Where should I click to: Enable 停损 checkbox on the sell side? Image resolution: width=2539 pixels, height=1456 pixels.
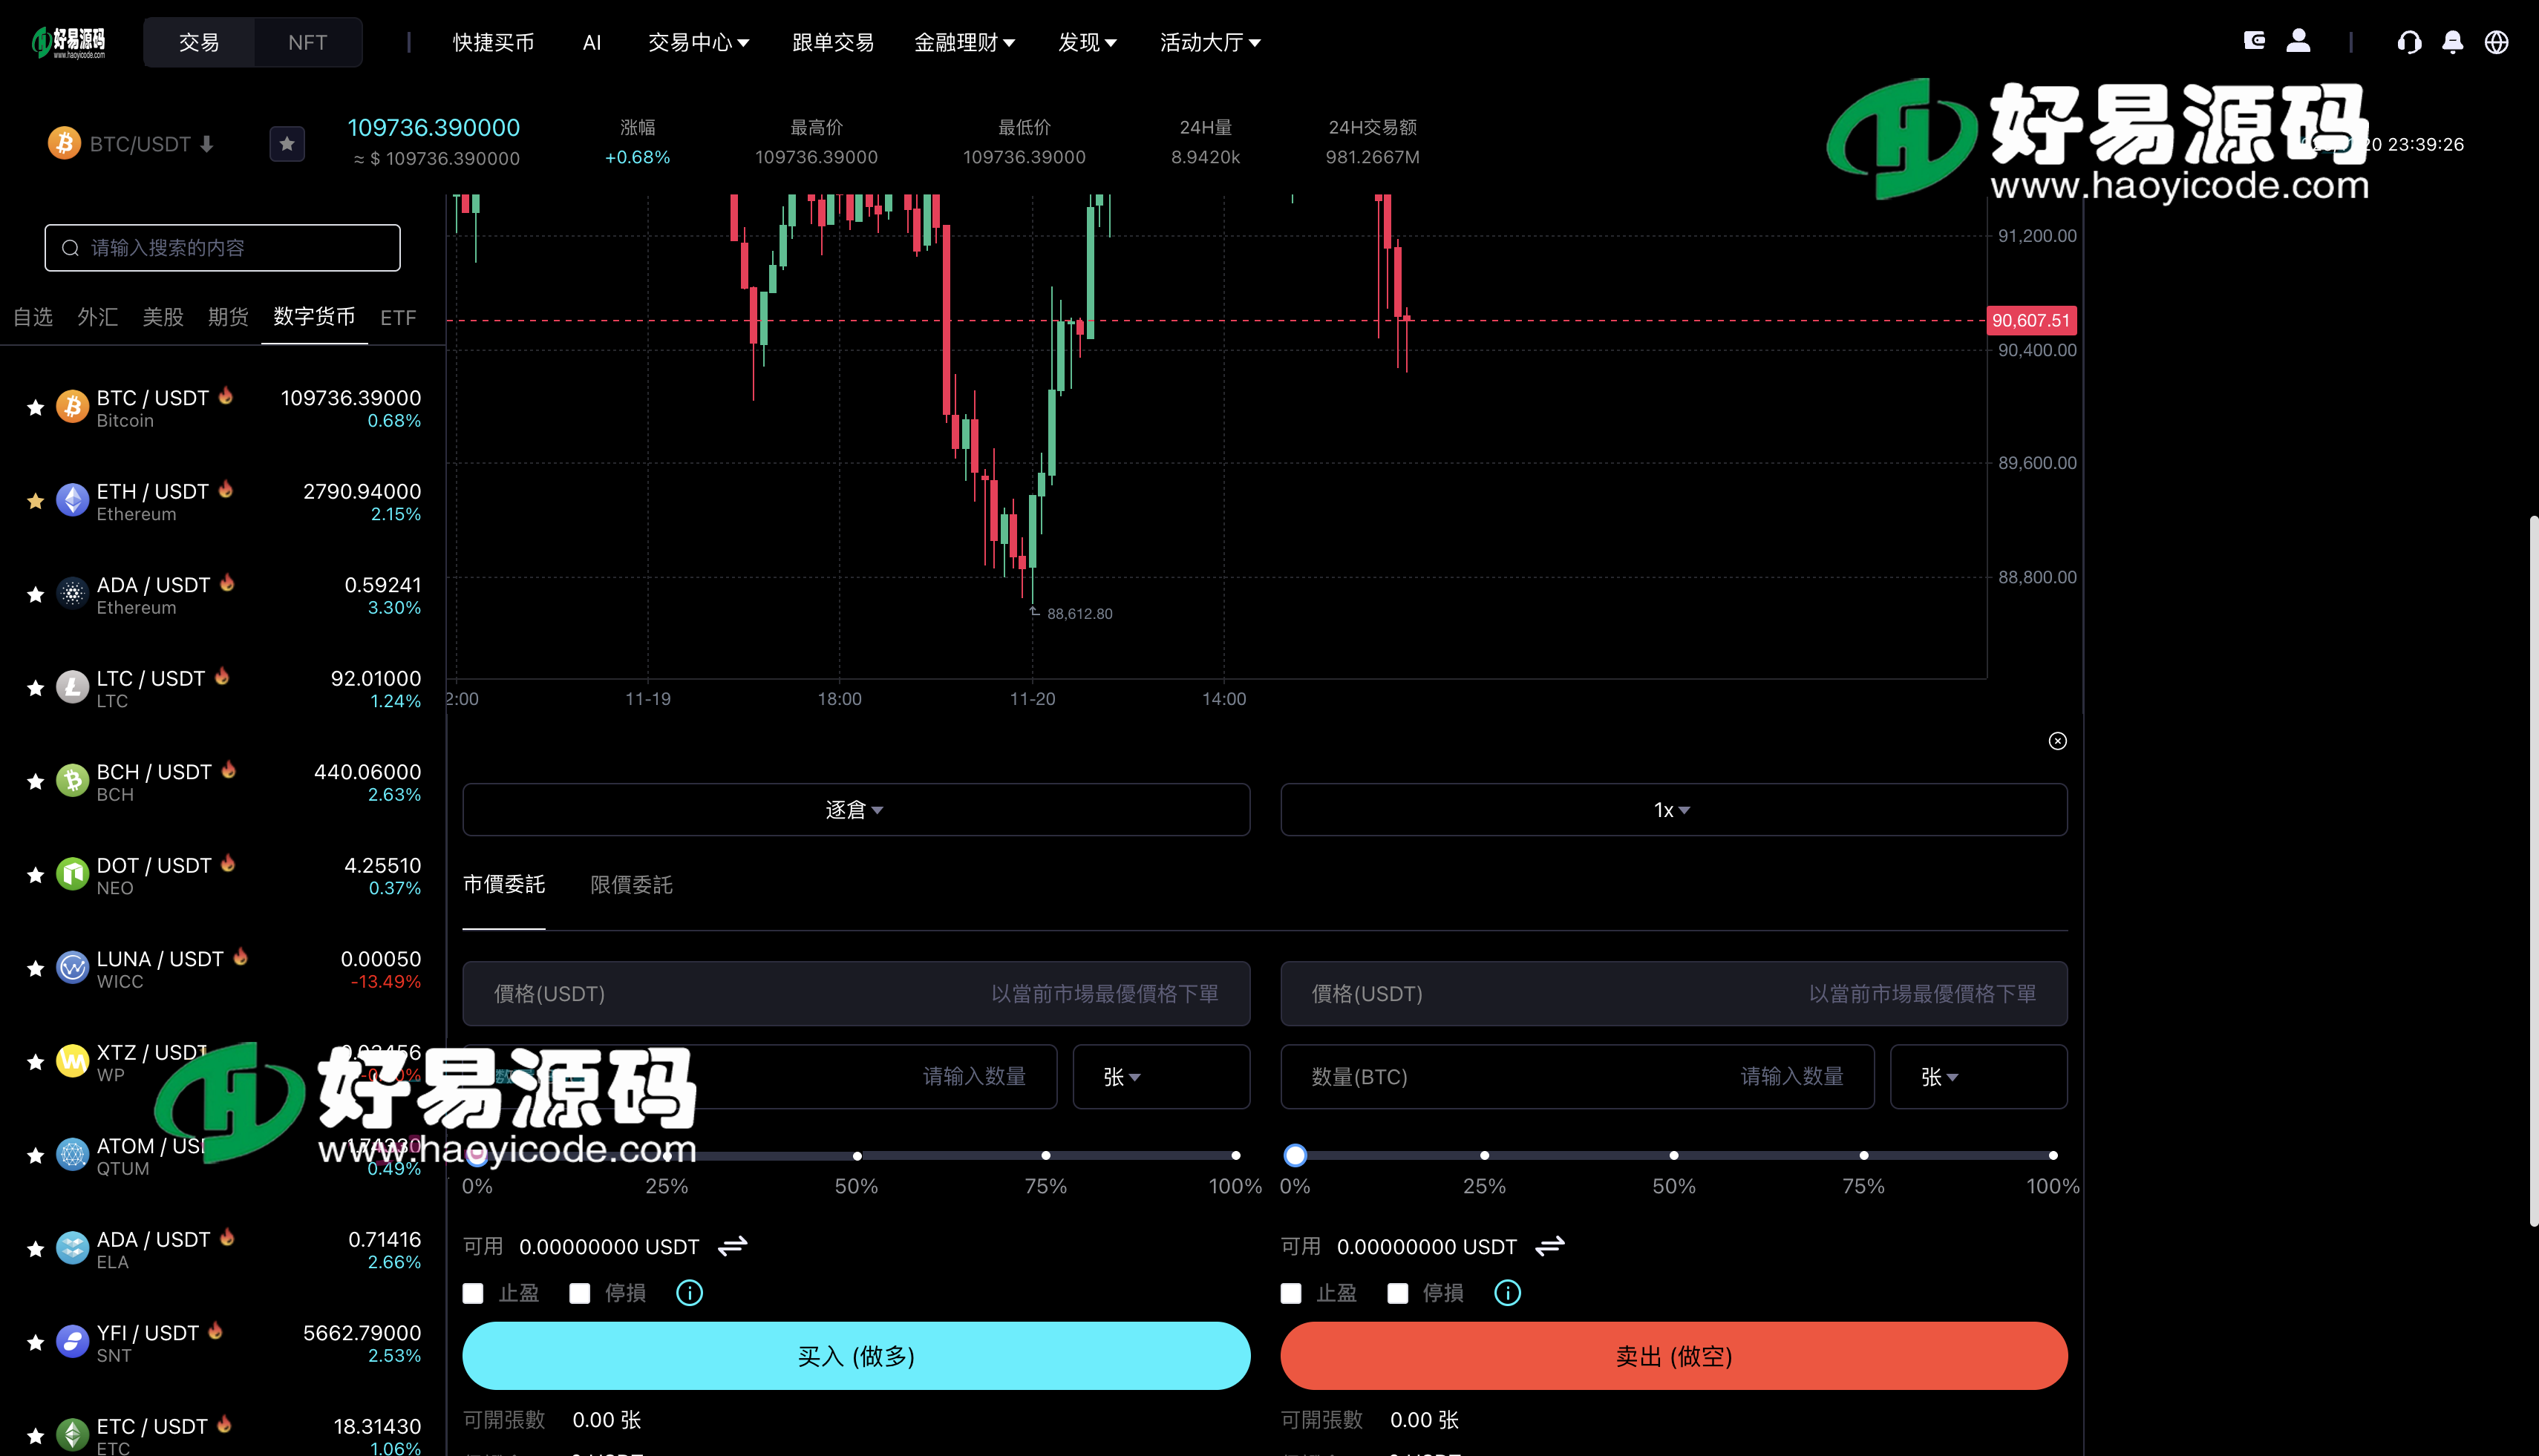(x=1397, y=1293)
